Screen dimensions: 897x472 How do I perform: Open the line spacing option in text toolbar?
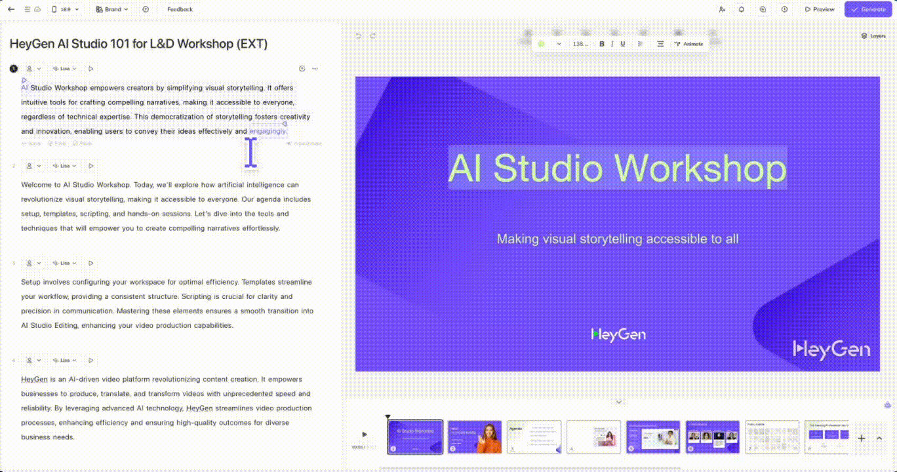(x=641, y=44)
